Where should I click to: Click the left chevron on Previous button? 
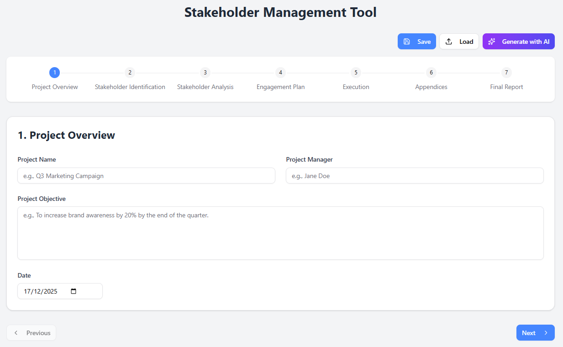click(16, 333)
